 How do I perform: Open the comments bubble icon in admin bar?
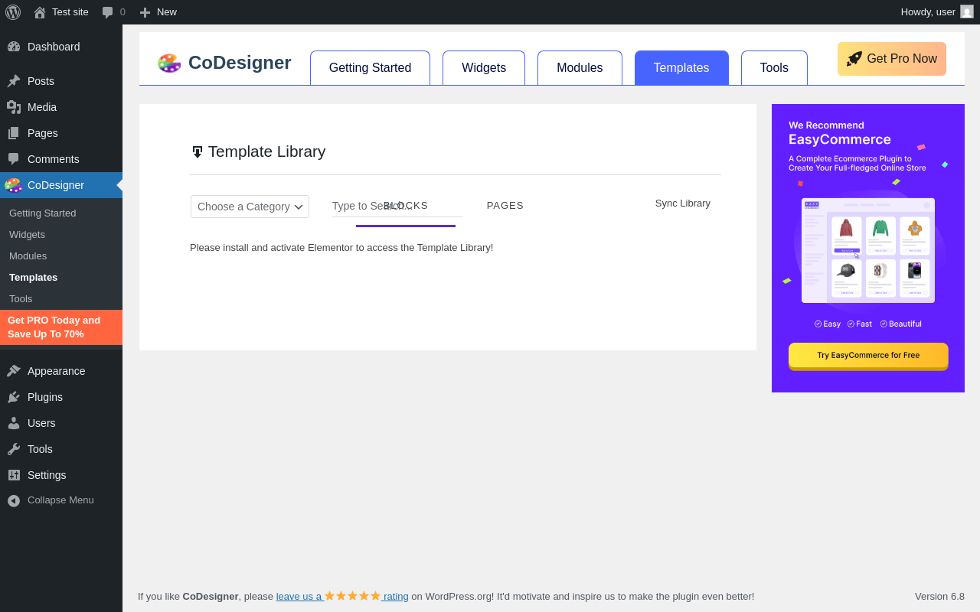[x=107, y=12]
